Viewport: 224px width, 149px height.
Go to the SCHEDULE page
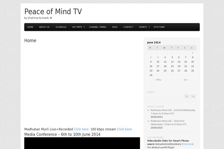[61, 27]
